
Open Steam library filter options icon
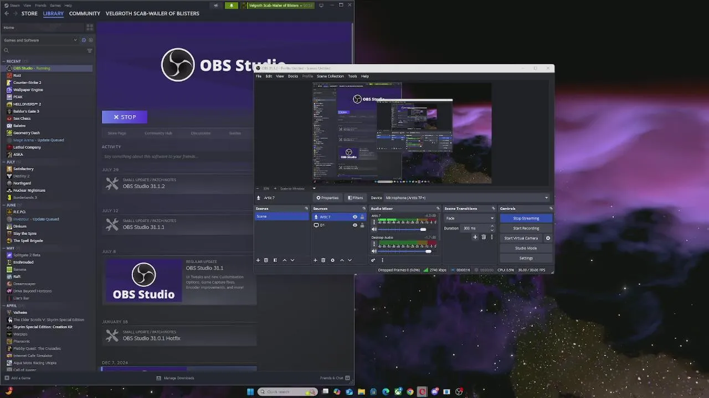click(89, 50)
